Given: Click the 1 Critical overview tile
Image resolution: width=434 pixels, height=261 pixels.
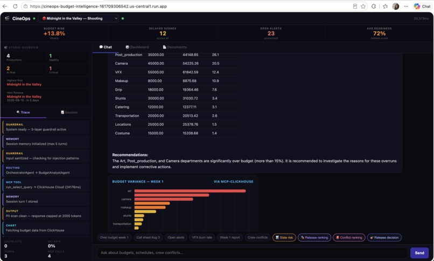Looking at the screenshot, I should coord(67,70).
